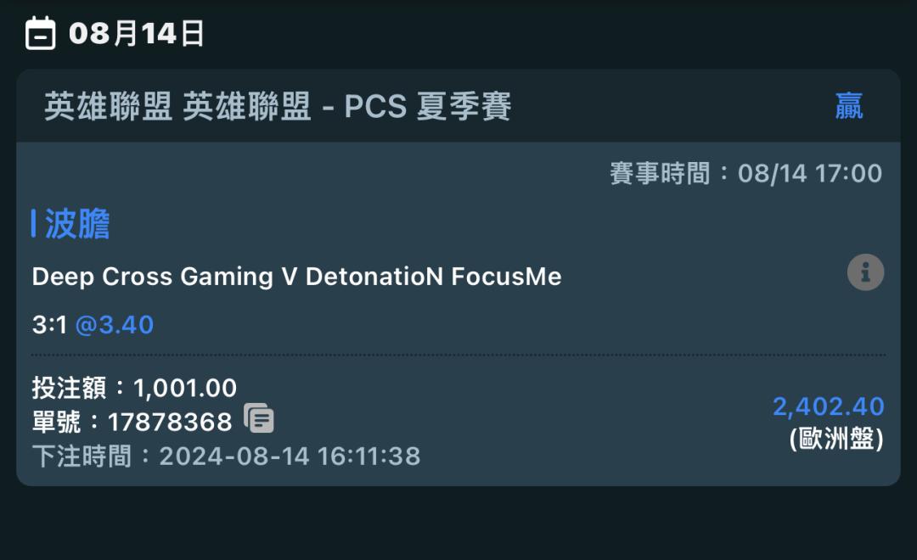
Task: Tap the match time 08/14 17:00
Action: pos(810,174)
